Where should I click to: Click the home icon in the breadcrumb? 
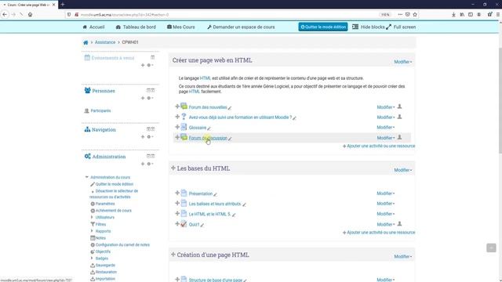tap(85, 42)
